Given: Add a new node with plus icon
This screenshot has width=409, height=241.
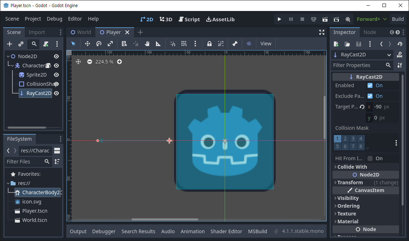Looking at the screenshot, I should [x=10, y=44].
